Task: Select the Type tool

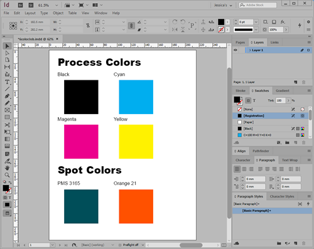Action: tap(7, 82)
